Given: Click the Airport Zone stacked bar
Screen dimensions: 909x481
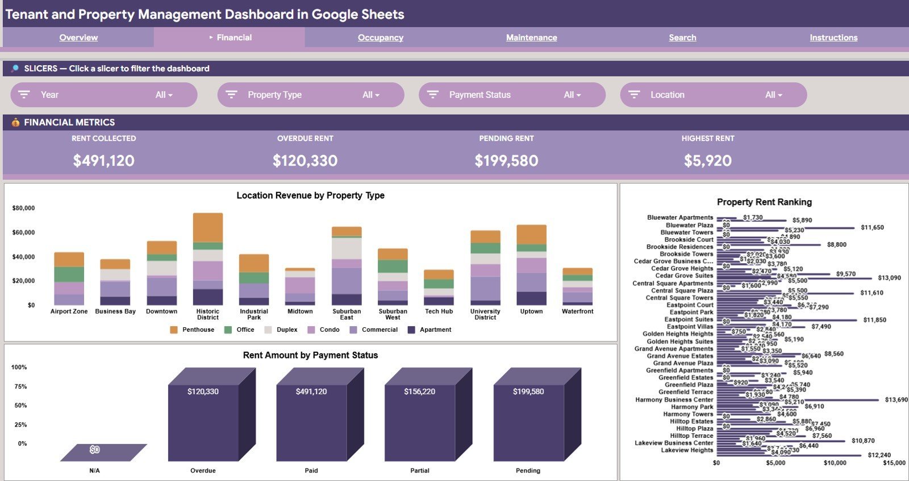Looking at the screenshot, I should point(69,279).
